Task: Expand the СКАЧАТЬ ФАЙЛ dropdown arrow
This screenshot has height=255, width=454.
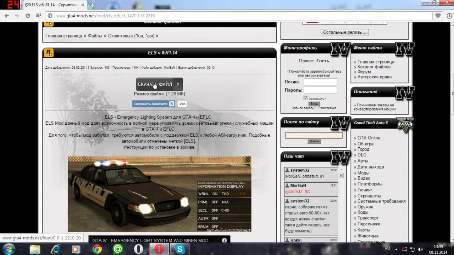Action: coord(178,84)
